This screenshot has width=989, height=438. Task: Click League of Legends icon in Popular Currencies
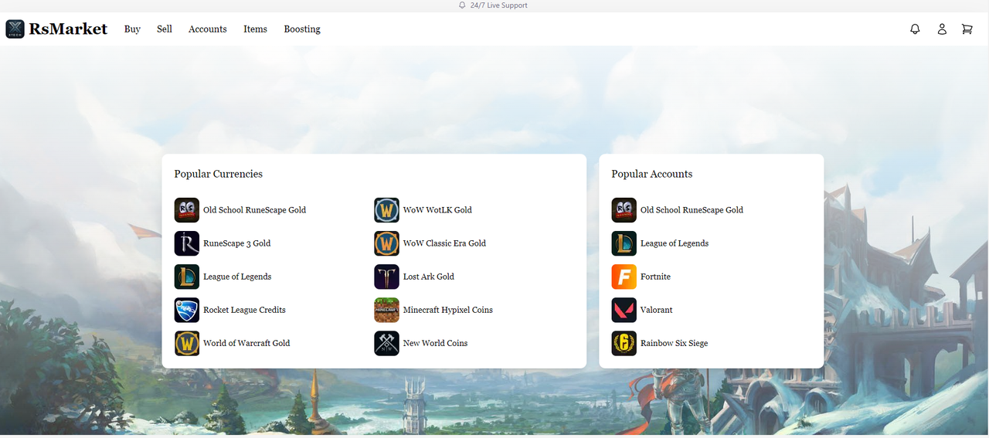(187, 277)
